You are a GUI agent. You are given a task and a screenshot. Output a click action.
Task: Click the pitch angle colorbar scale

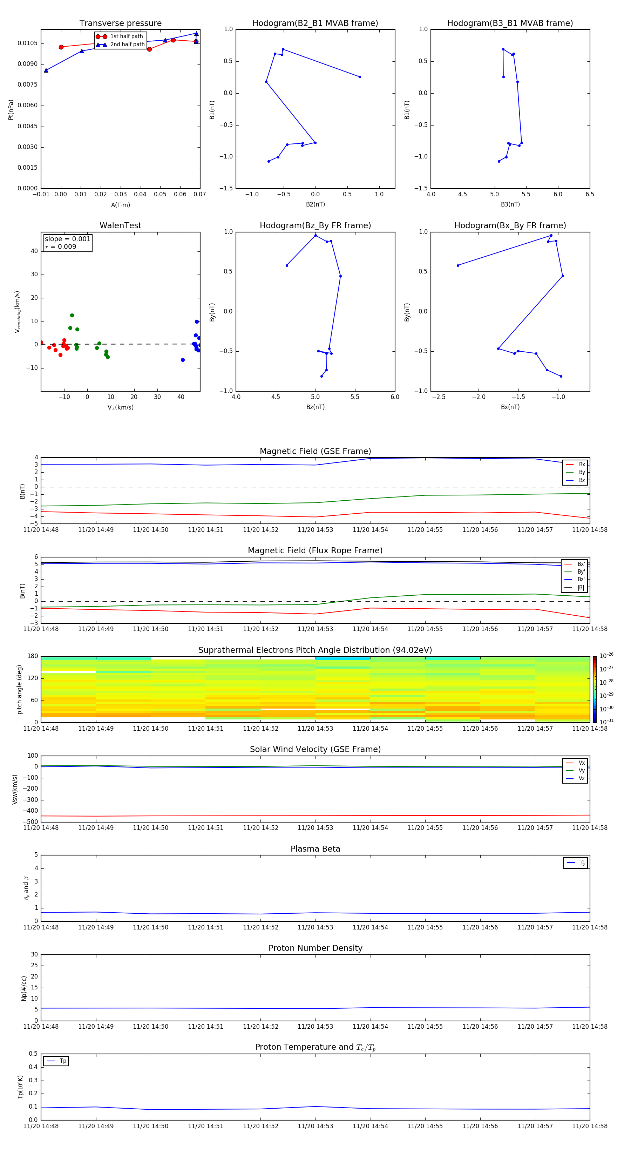pyautogui.click(x=595, y=689)
